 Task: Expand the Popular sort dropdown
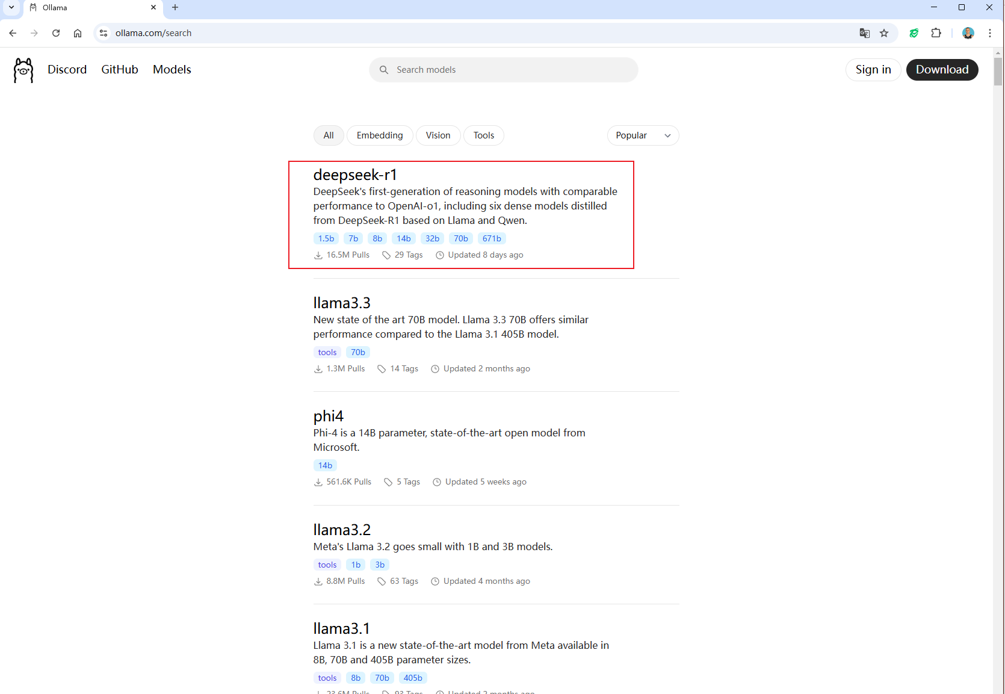643,135
